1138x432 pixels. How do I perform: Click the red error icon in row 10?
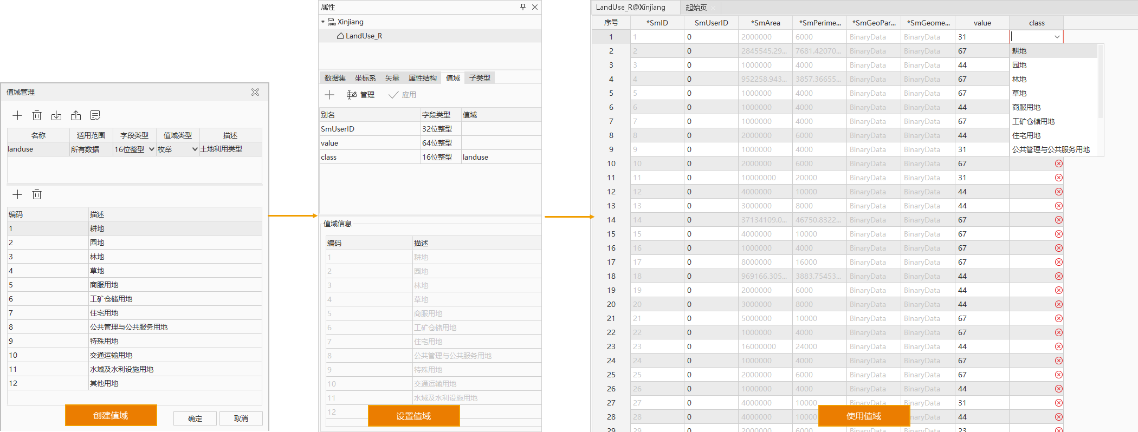1058,163
